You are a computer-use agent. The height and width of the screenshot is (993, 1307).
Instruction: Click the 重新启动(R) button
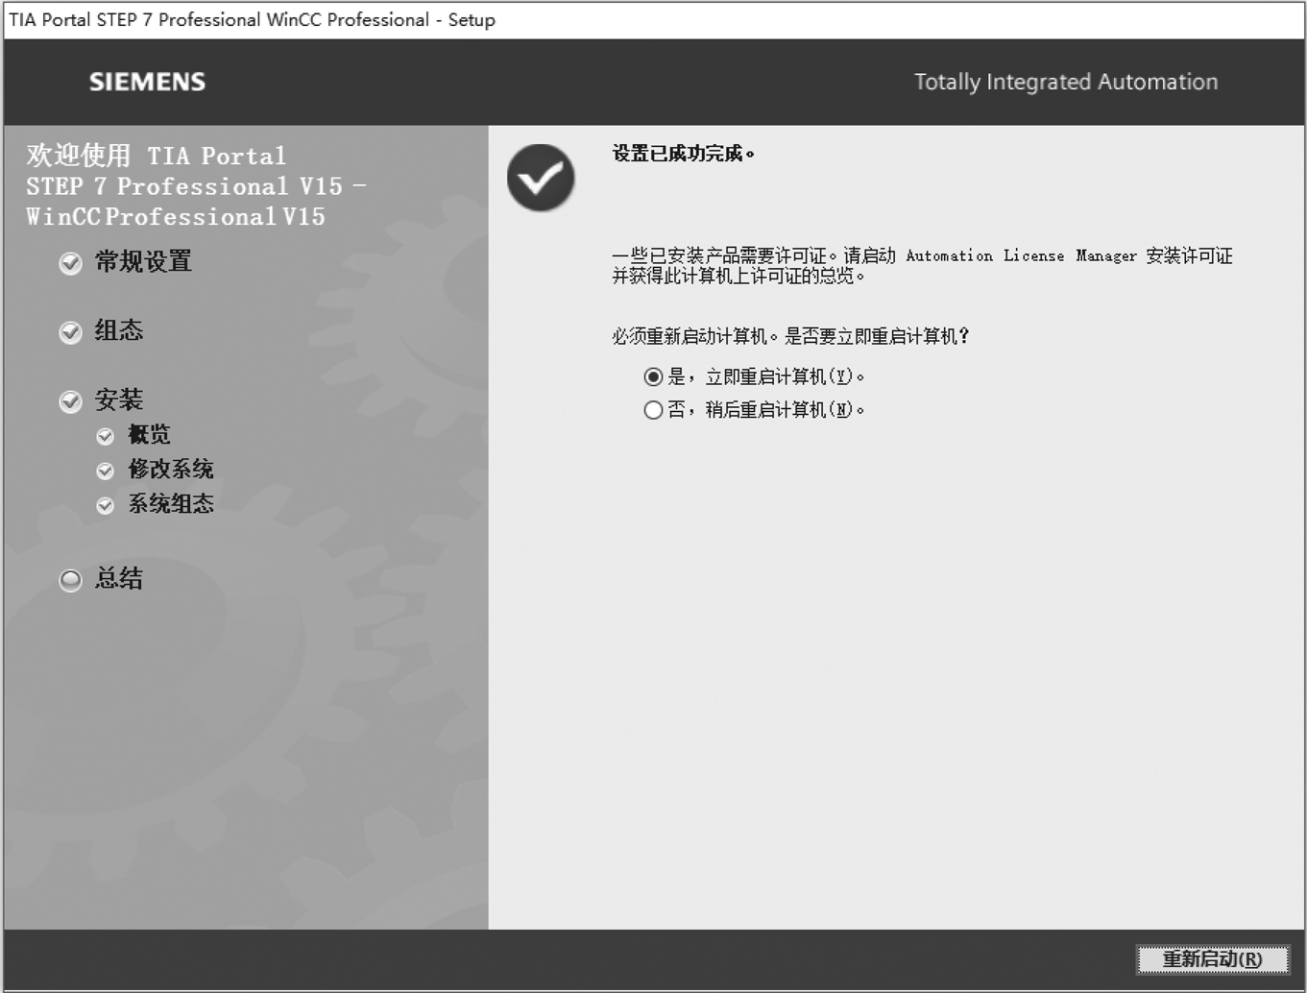click(1213, 959)
